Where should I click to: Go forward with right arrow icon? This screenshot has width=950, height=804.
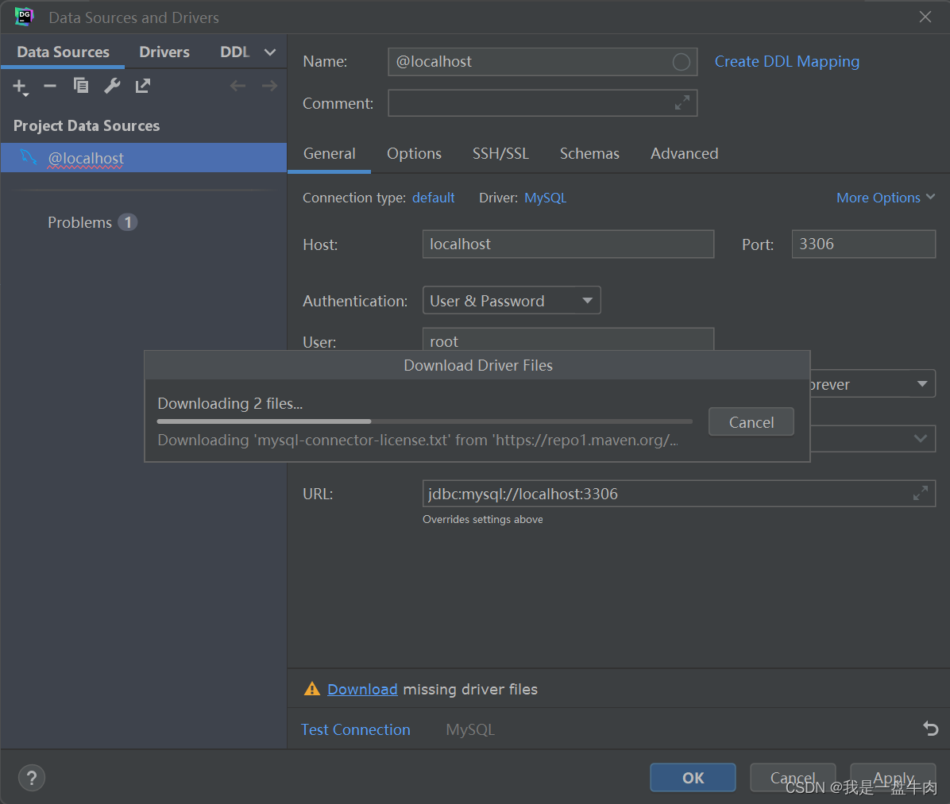point(269,86)
